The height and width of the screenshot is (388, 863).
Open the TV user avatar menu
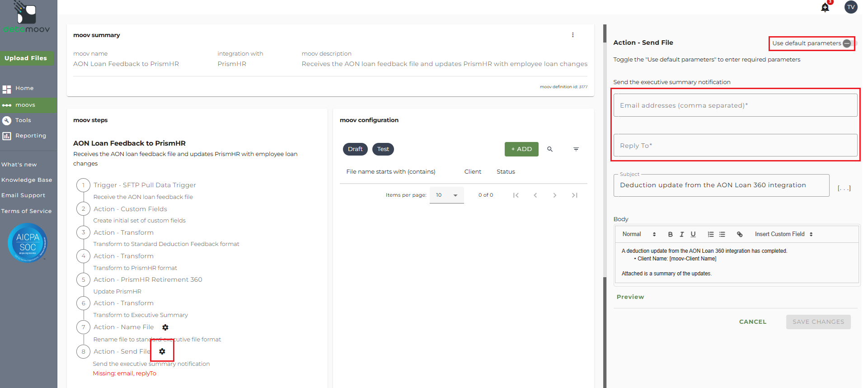[x=851, y=7]
